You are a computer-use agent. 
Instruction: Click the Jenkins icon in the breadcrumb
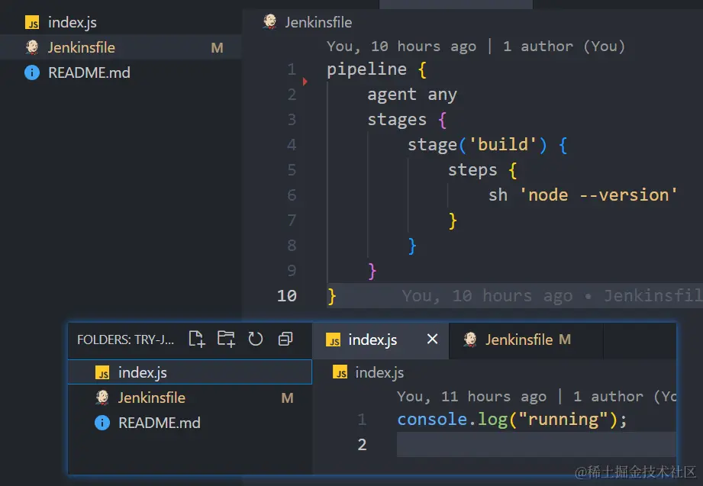coord(270,21)
